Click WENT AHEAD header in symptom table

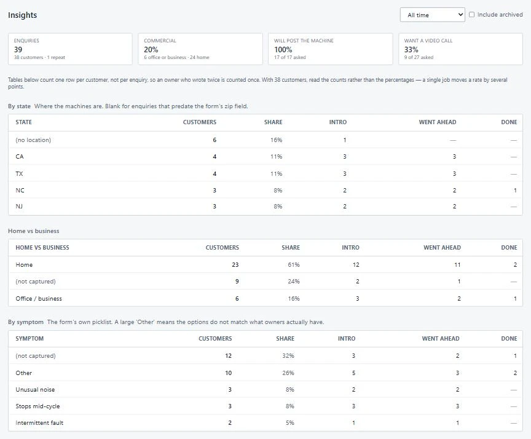coord(441,338)
